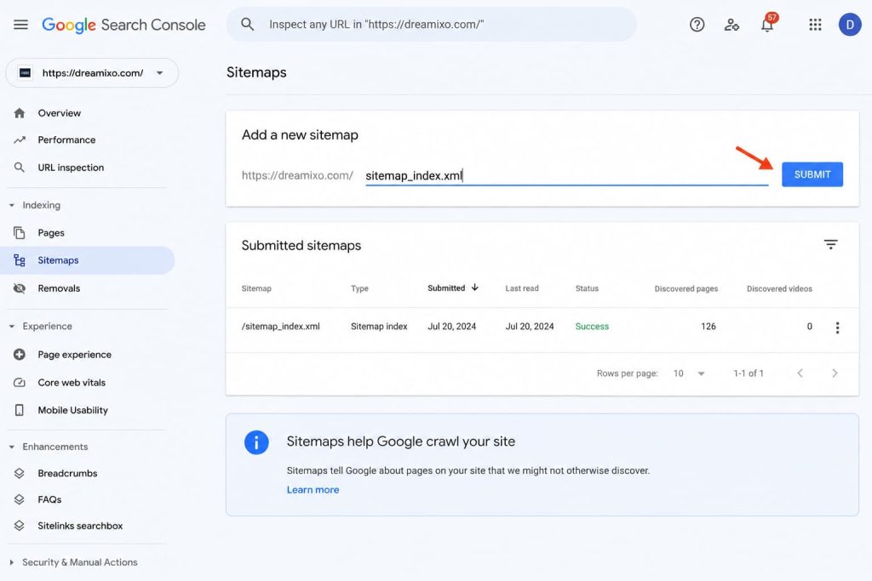Select URL inspection in sidebar

71,168
